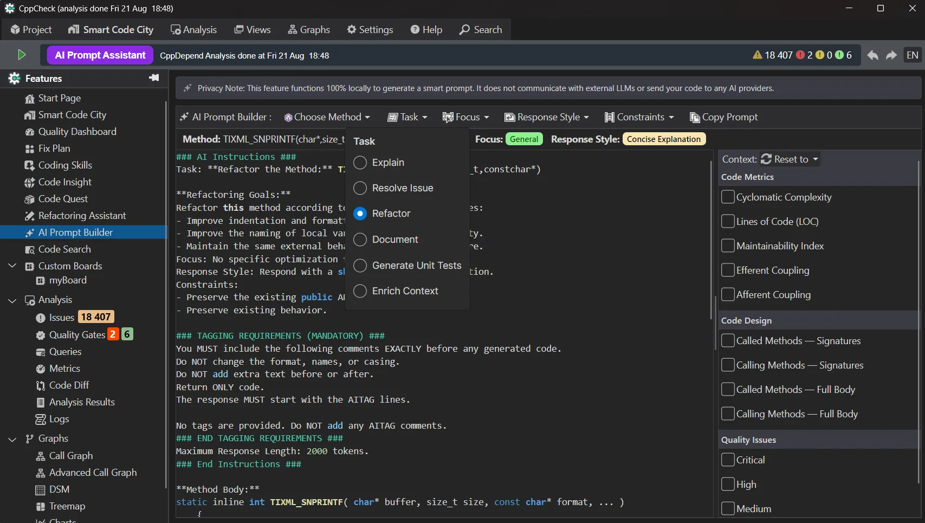
Task: Click the red critical issues count icon
Action: (x=800, y=55)
